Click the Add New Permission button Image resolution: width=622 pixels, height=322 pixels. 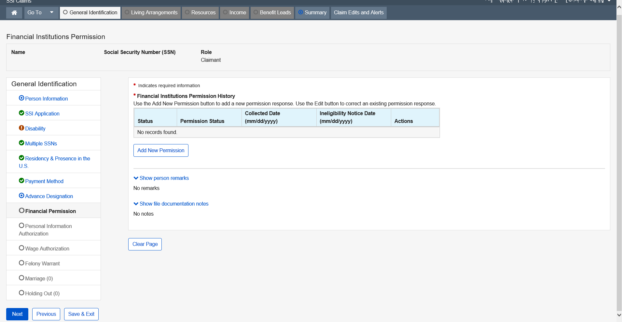click(x=161, y=150)
